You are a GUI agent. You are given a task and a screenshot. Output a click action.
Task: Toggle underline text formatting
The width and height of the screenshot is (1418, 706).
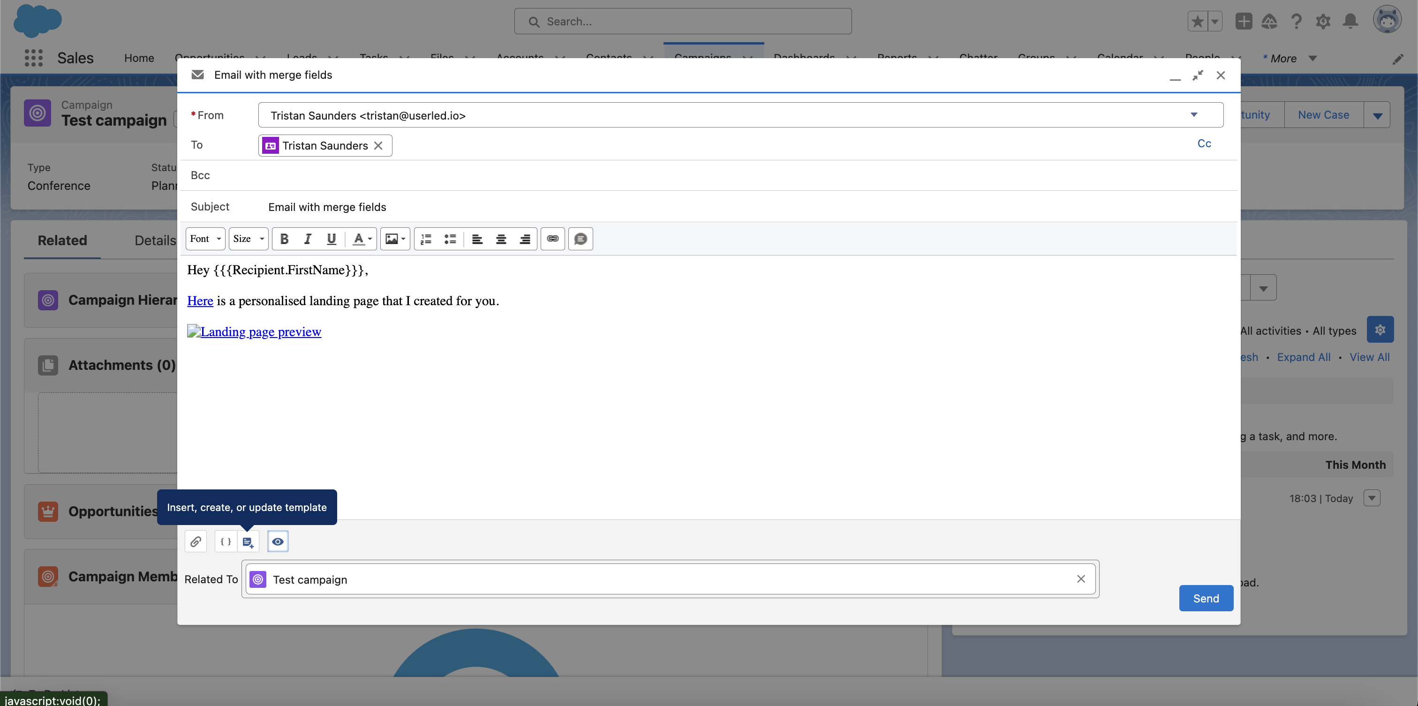pos(332,239)
